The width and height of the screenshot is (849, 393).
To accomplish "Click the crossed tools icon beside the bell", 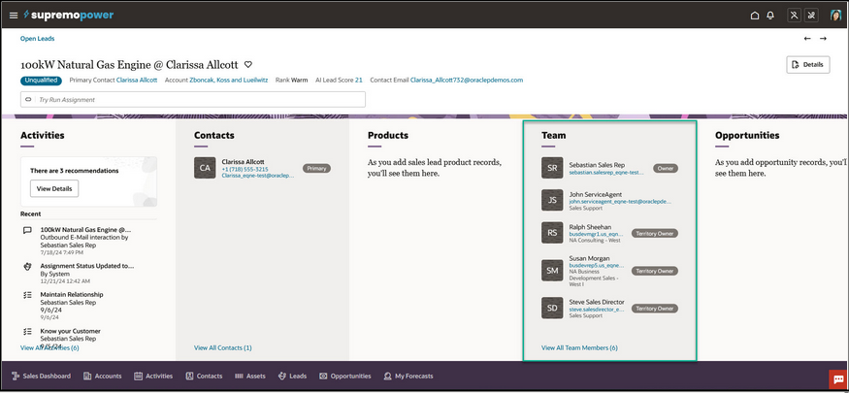I will click(x=795, y=16).
